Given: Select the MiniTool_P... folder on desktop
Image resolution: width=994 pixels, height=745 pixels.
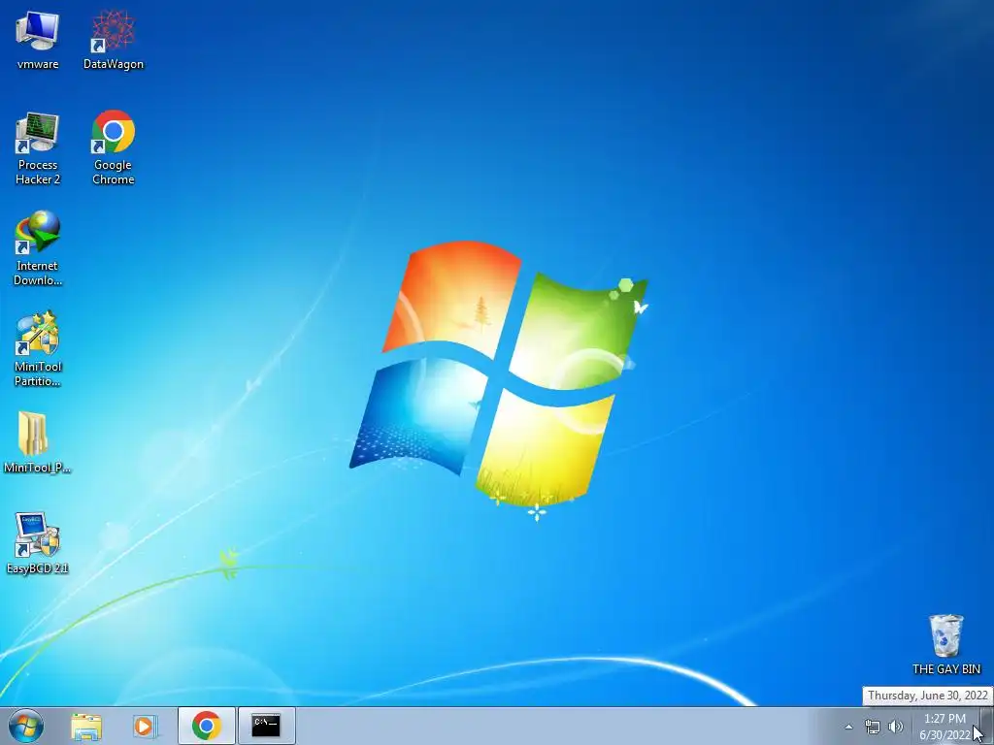Looking at the screenshot, I should tap(38, 442).
